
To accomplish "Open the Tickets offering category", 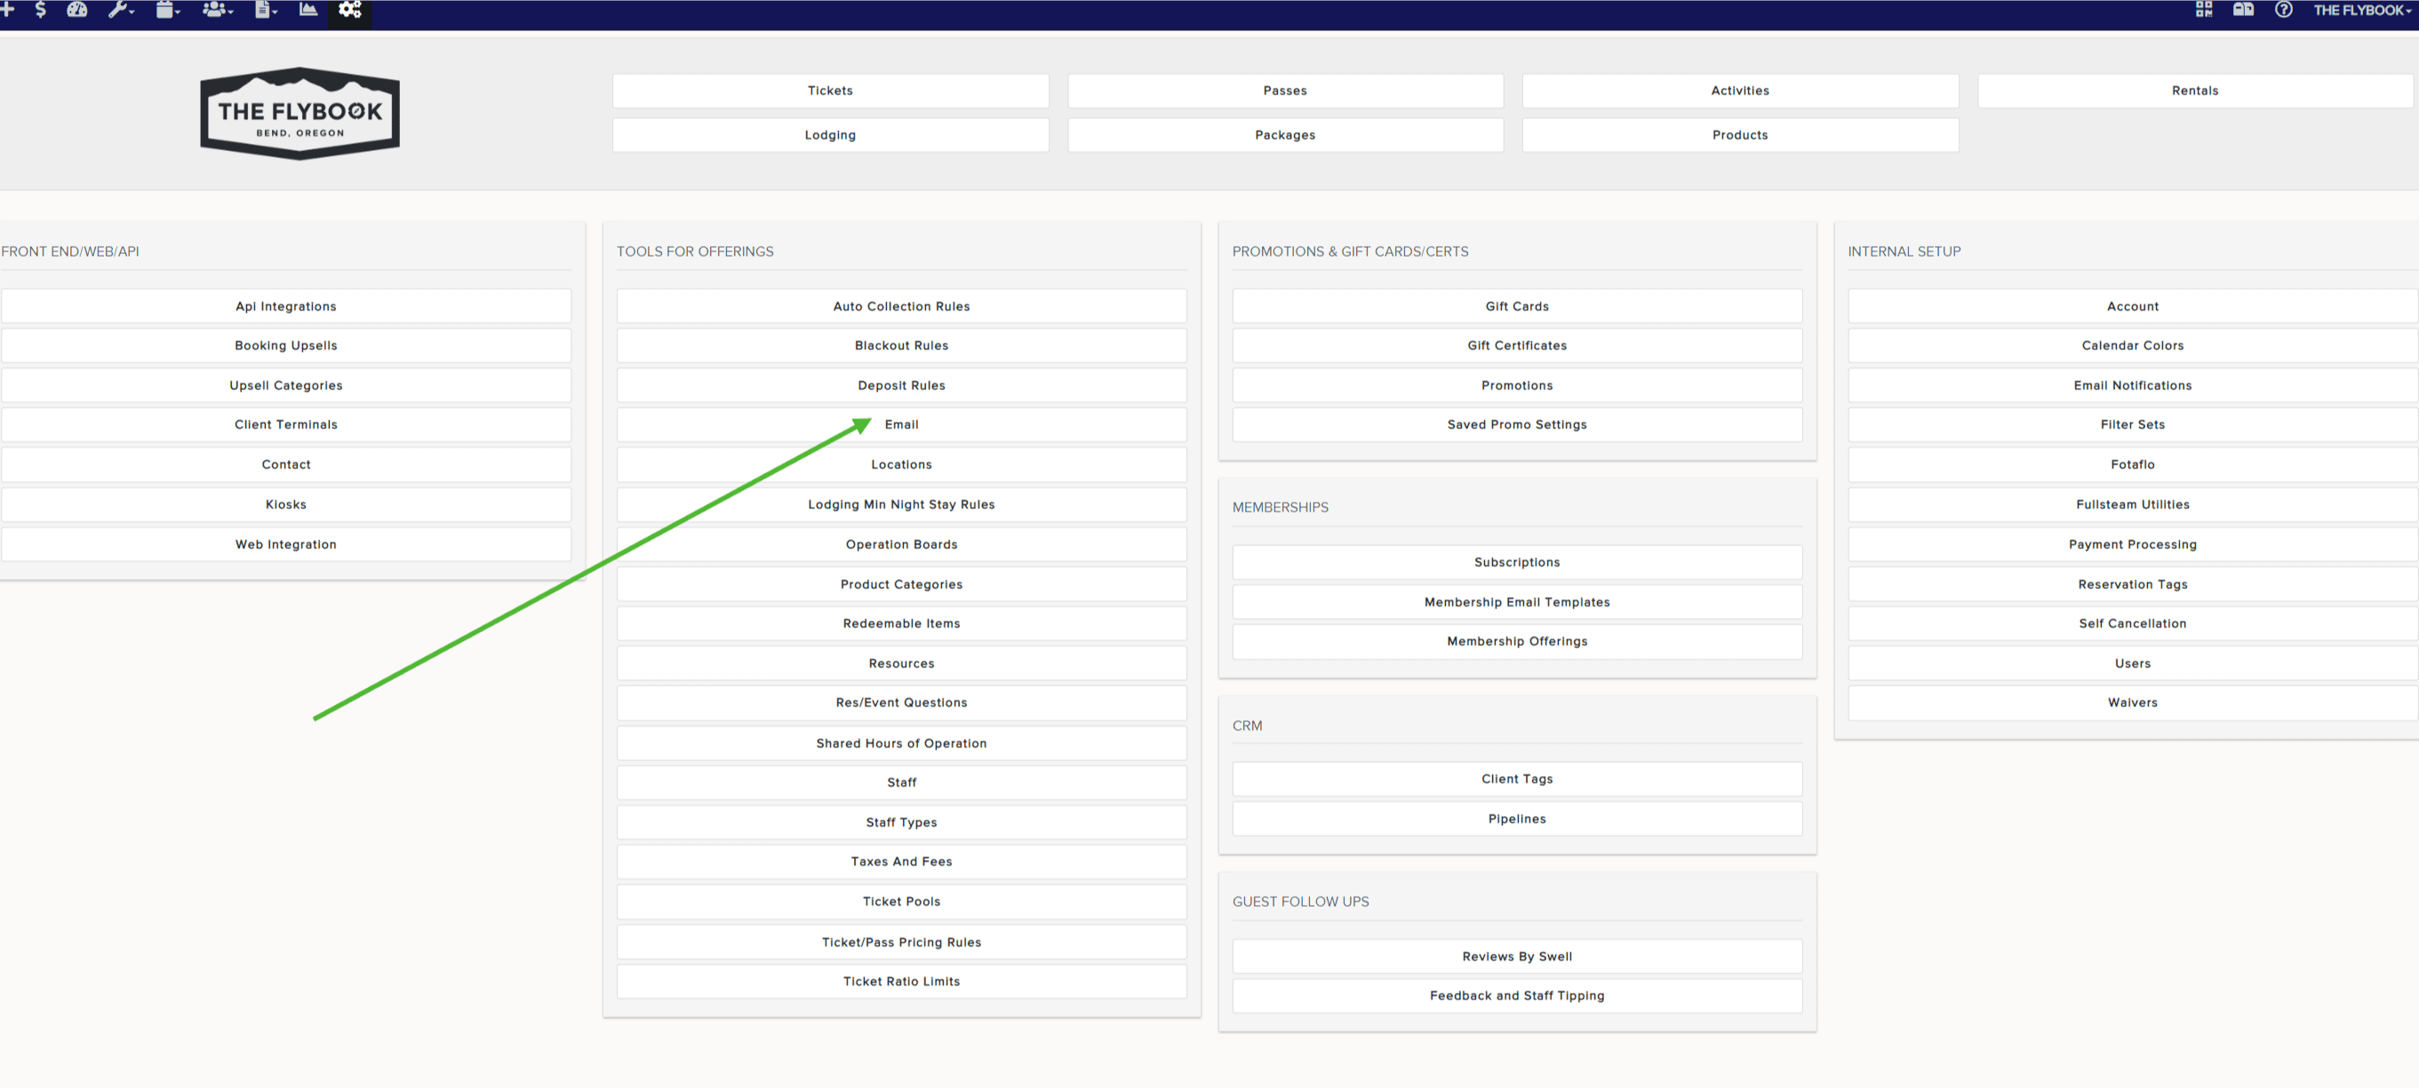I will point(830,91).
